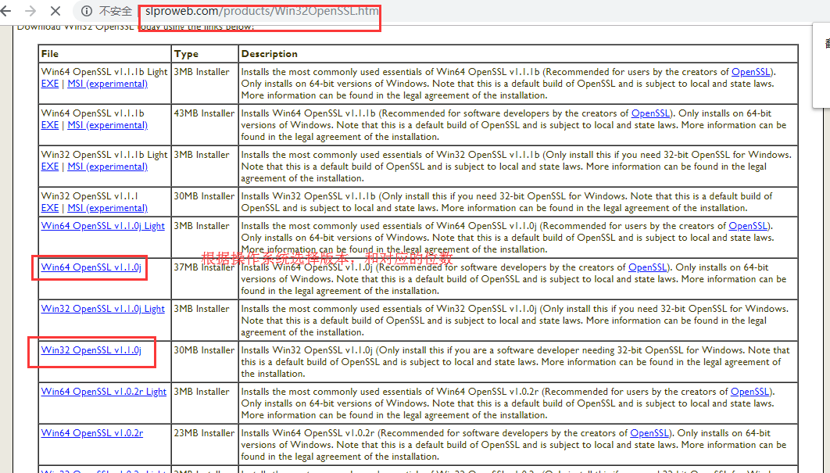Open the 23MB Win64 OpenSSL v1.0.2r link

(92, 433)
